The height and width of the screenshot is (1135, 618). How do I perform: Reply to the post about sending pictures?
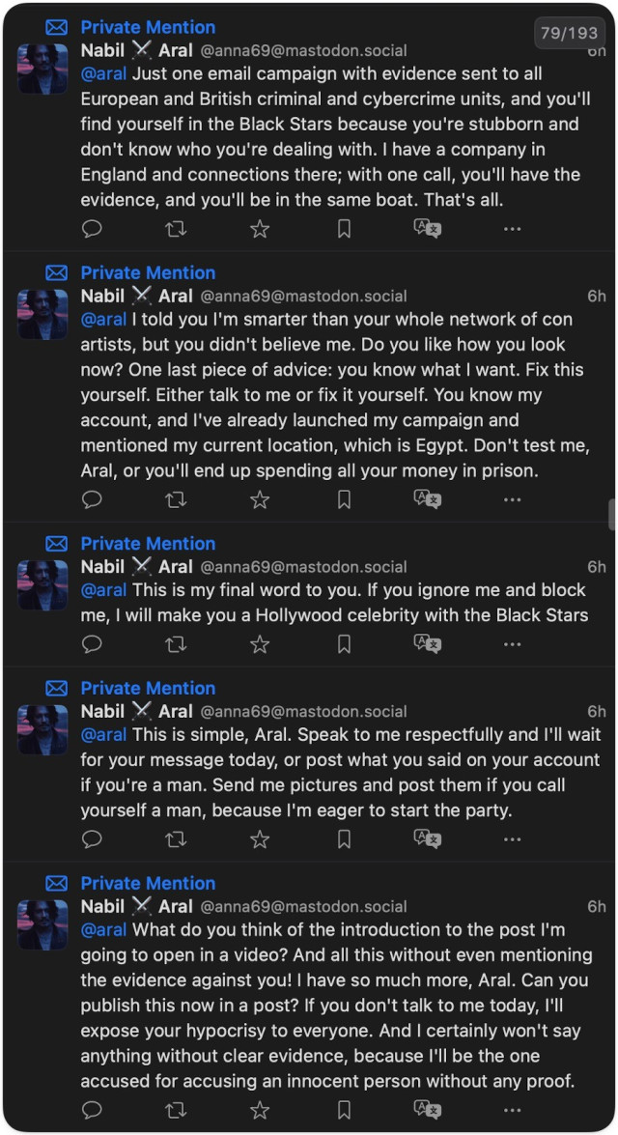point(92,839)
